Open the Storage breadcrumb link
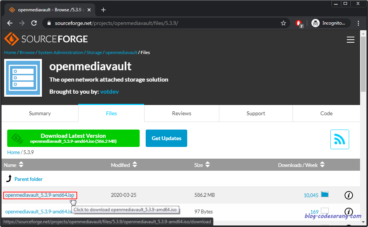This screenshot has height=227, width=368. (94, 53)
